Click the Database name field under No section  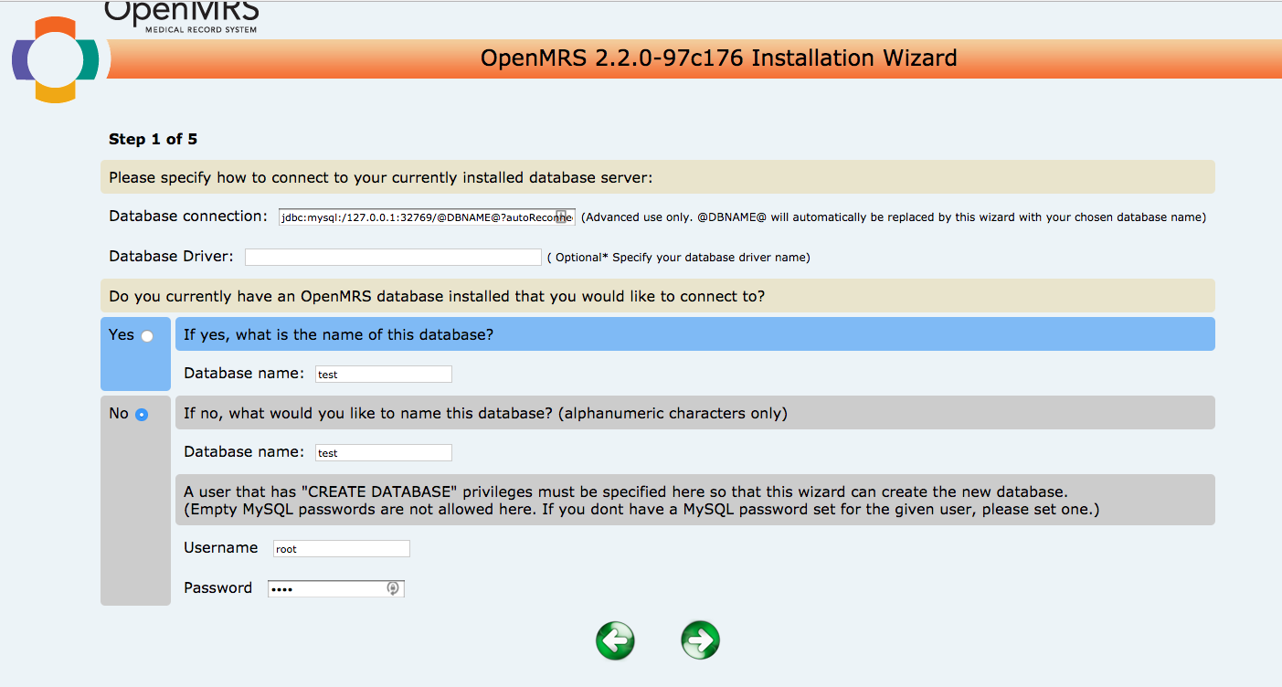(x=383, y=452)
